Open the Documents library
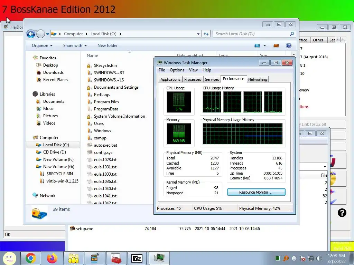 click(x=54, y=101)
